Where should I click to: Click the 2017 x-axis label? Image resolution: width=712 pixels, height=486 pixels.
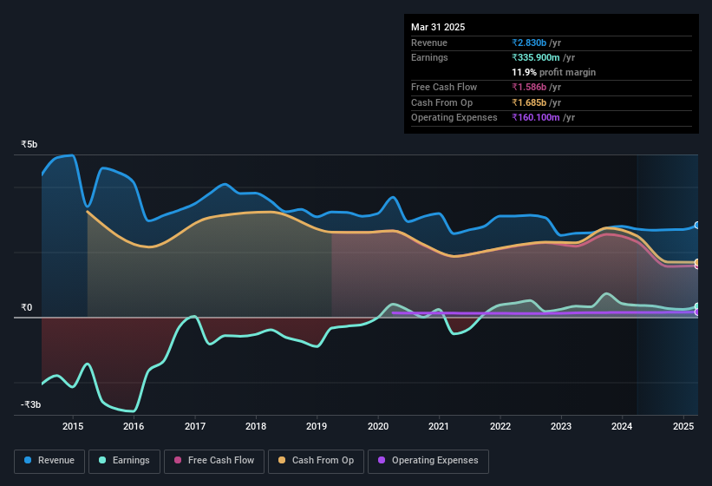(x=195, y=426)
